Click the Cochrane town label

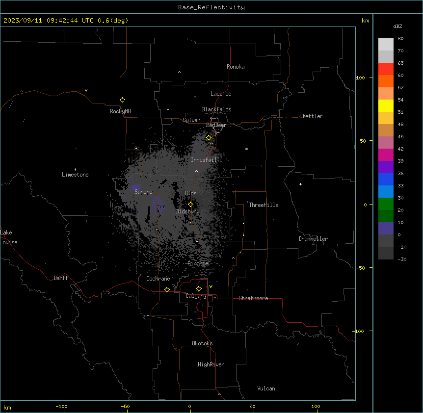tap(158, 279)
